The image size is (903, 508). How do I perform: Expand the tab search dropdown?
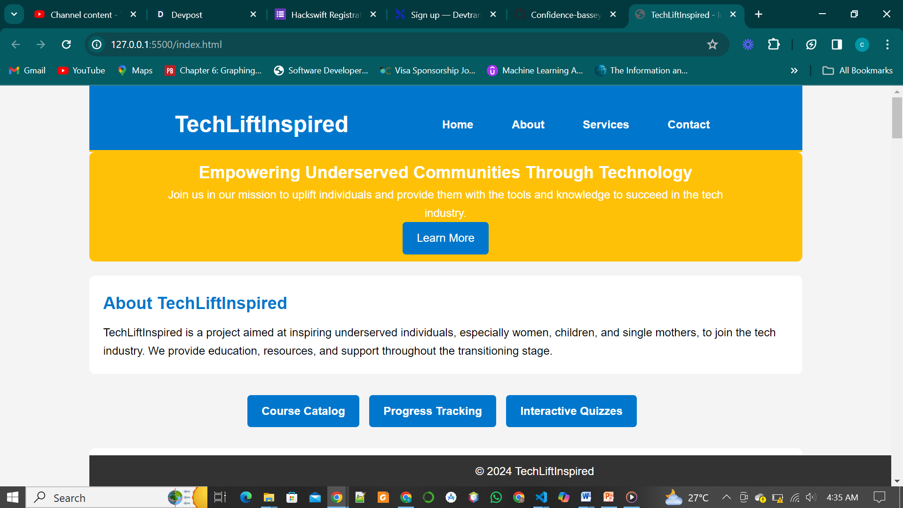tap(14, 14)
